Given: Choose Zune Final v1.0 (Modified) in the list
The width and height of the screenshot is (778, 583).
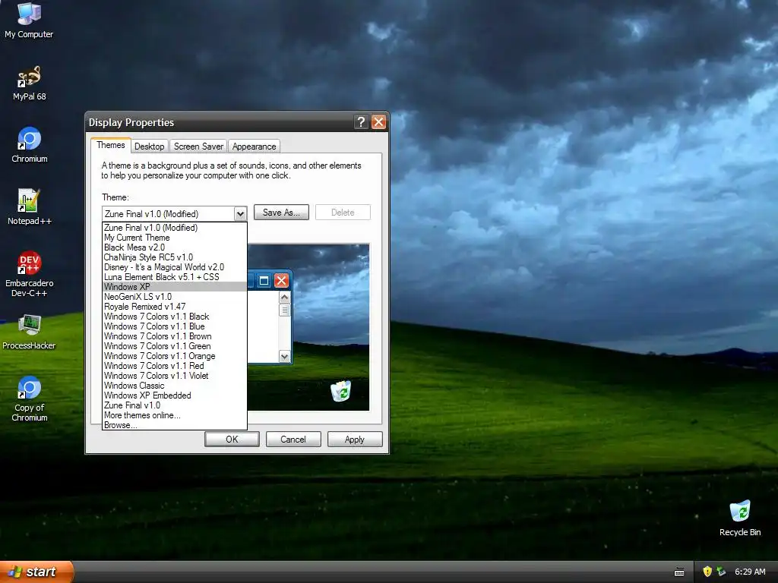Looking at the screenshot, I should click(175, 228).
